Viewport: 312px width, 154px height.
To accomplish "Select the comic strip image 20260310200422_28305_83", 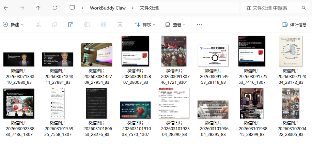I will point(291,103).
